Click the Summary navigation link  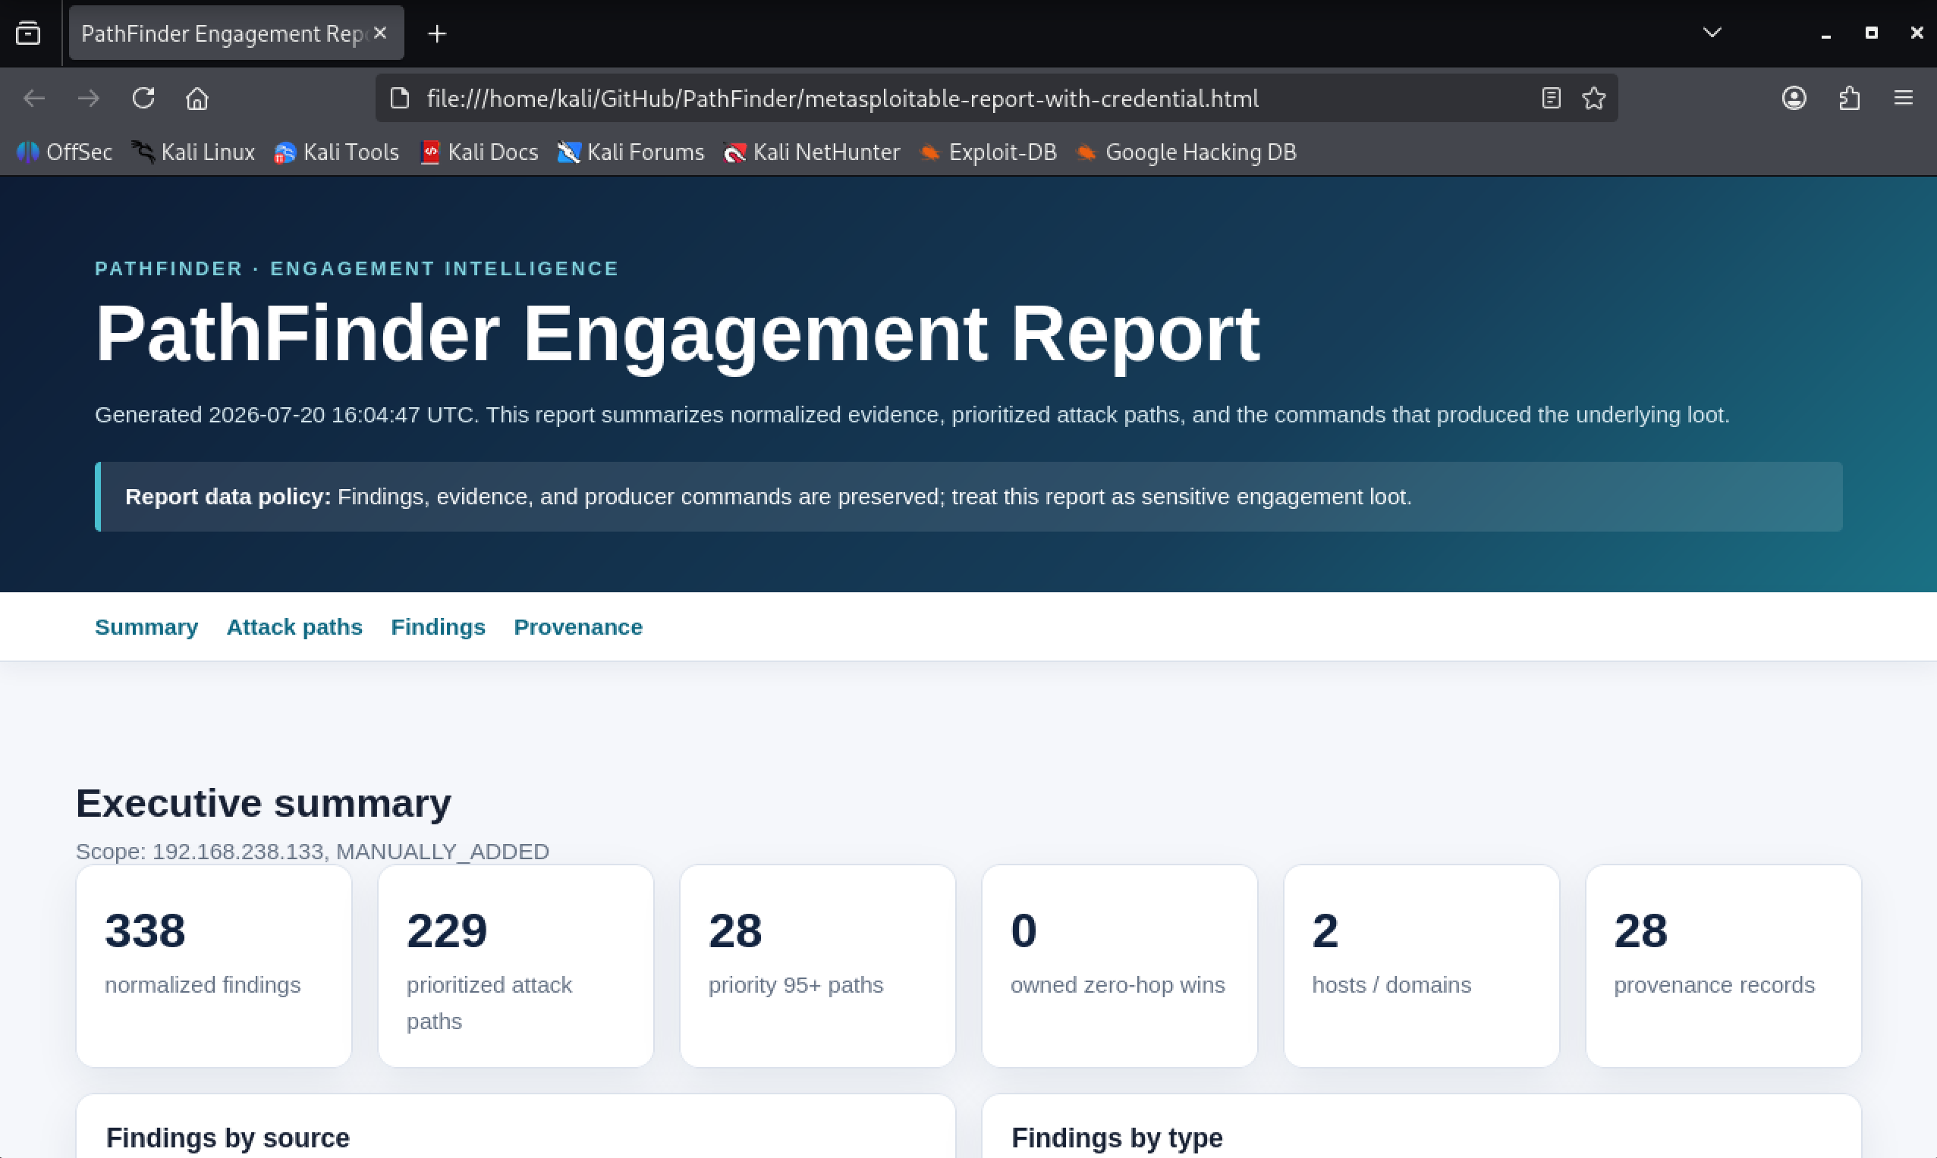(146, 626)
